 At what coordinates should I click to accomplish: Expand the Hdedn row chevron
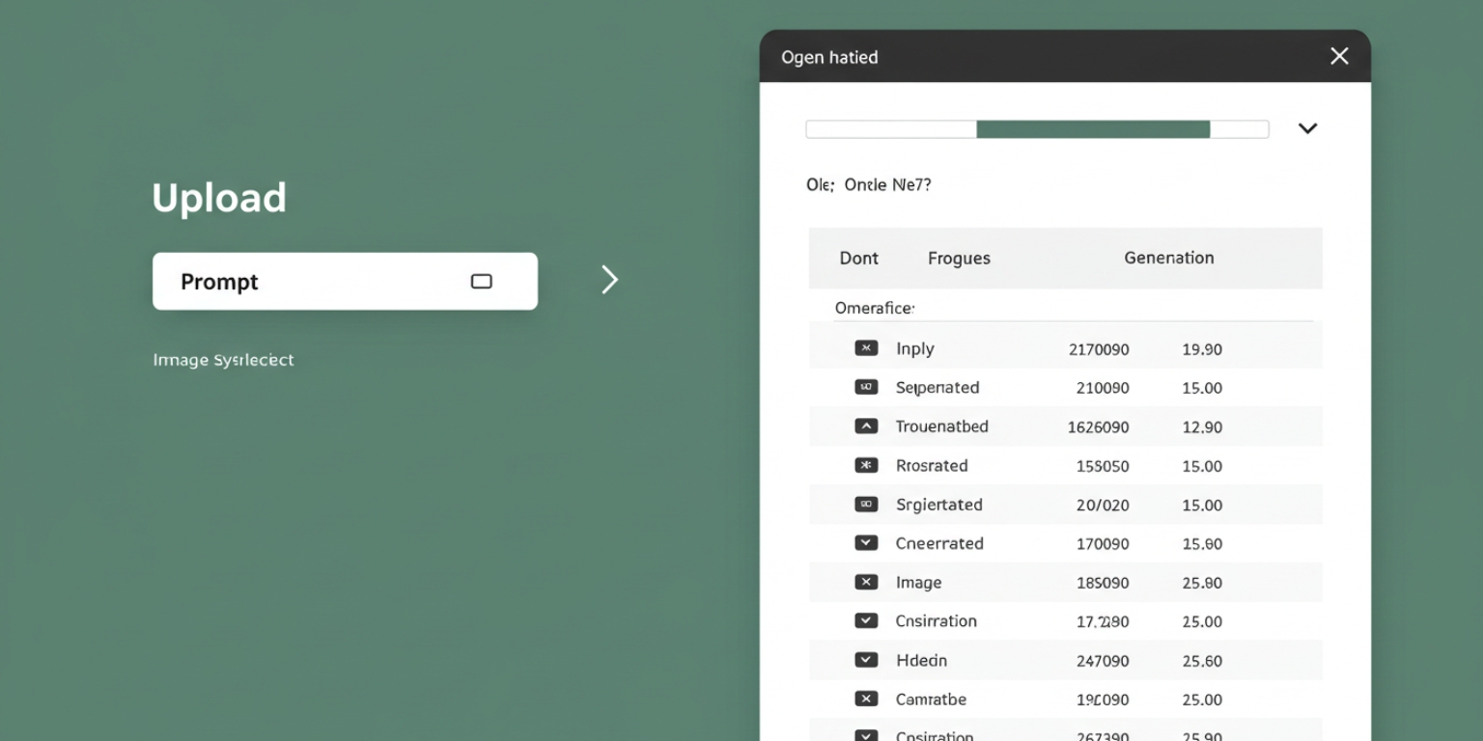[866, 660]
